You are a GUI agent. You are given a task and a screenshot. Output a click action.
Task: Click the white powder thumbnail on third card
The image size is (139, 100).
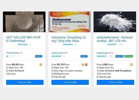115,22
